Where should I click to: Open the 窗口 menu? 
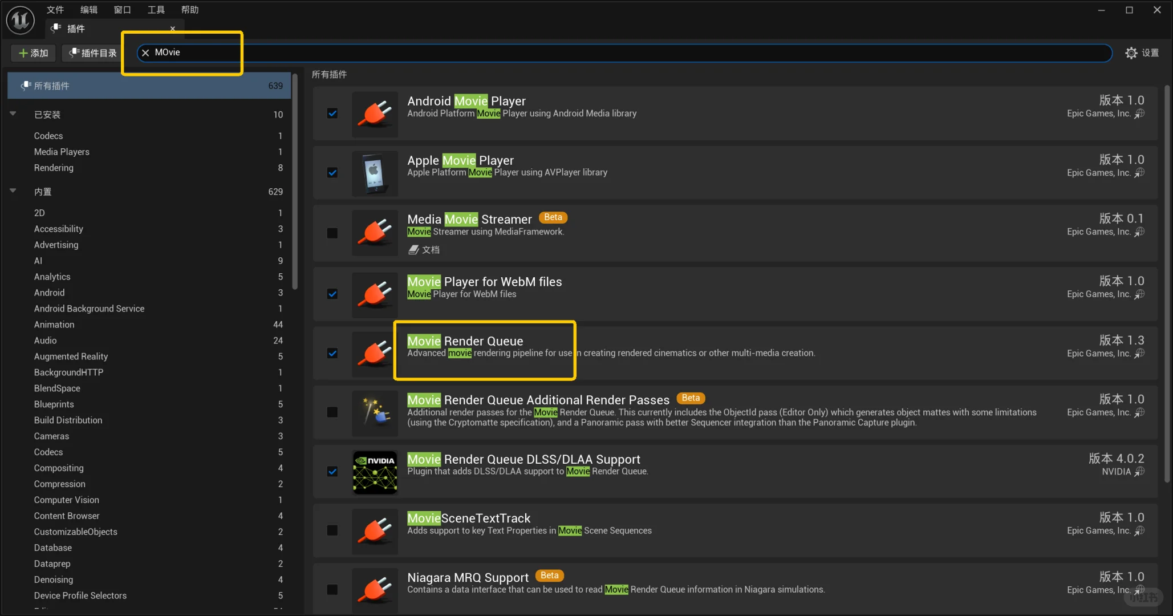(x=122, y=10)
